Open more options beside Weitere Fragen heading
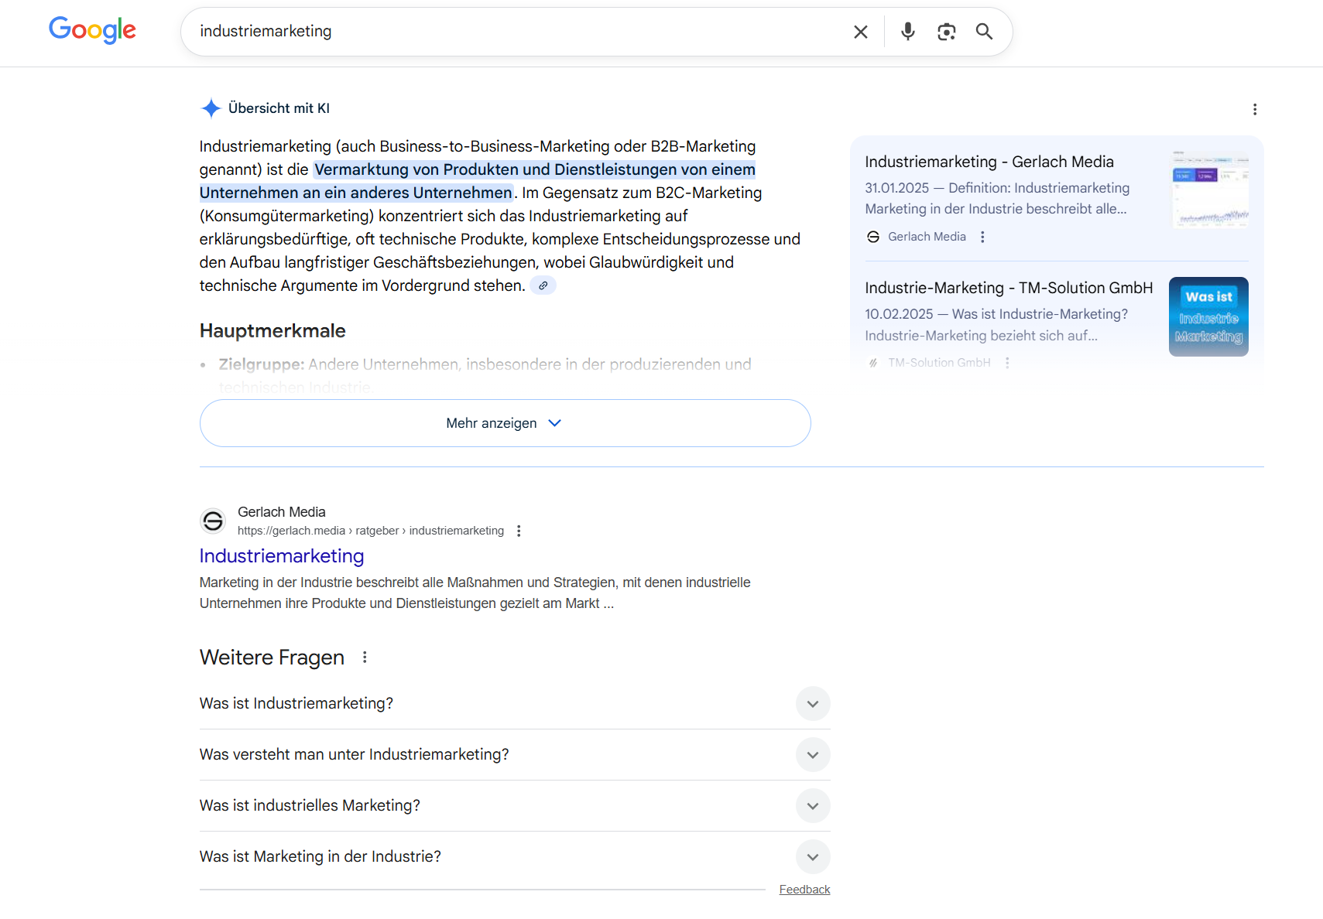Image resolution: width=1323 pixels, height=919 pixels. (365, 658)
